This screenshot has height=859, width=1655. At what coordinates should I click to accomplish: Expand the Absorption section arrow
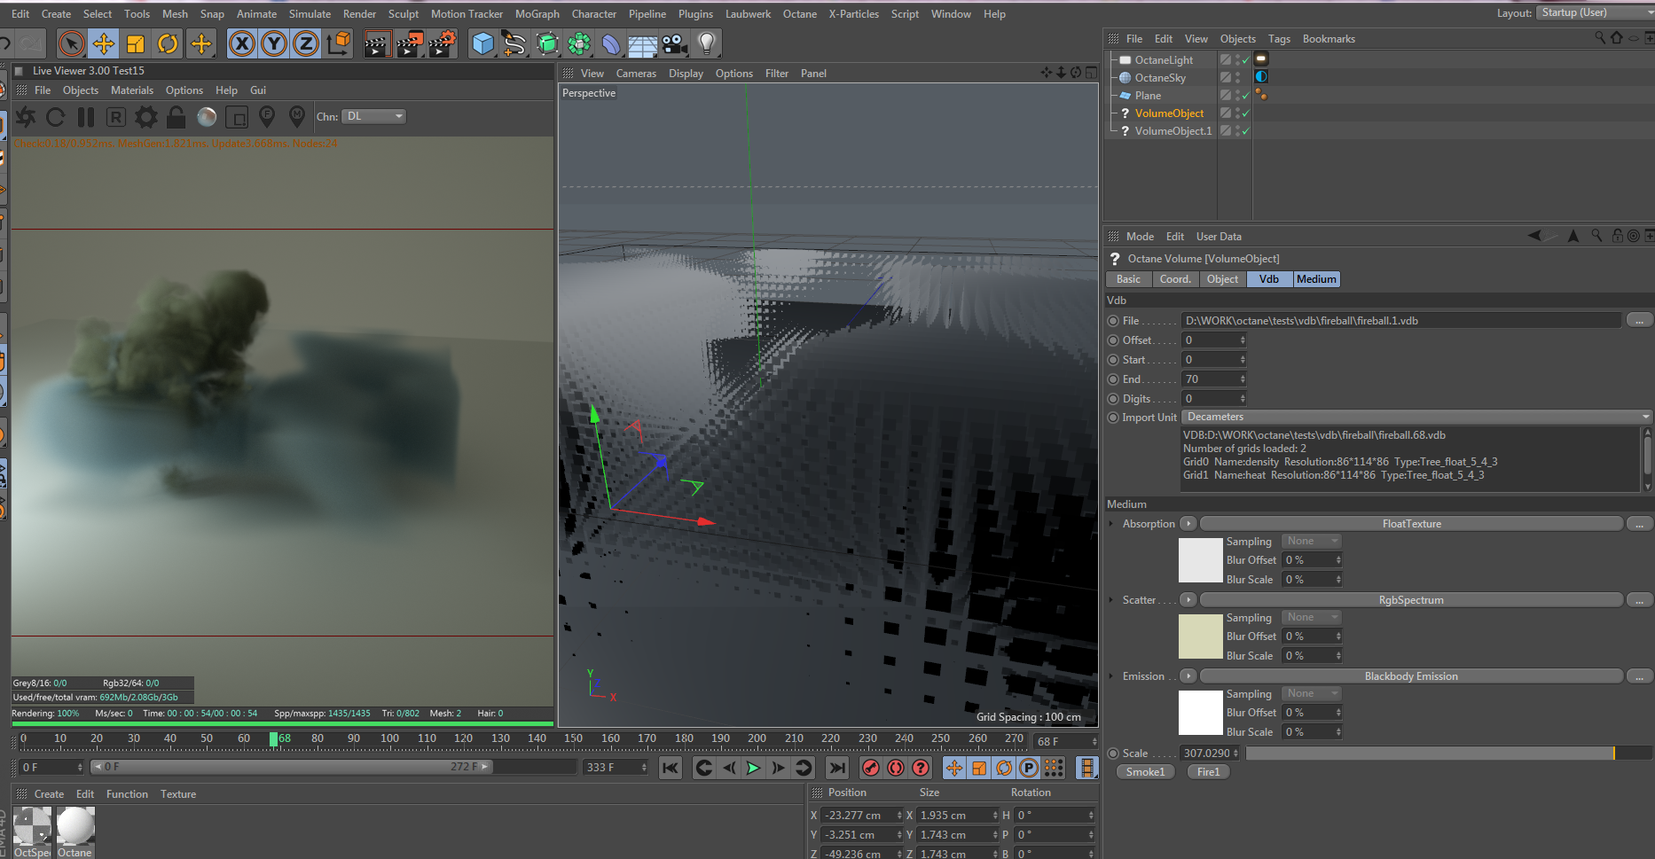click(x=1110, y=524)
